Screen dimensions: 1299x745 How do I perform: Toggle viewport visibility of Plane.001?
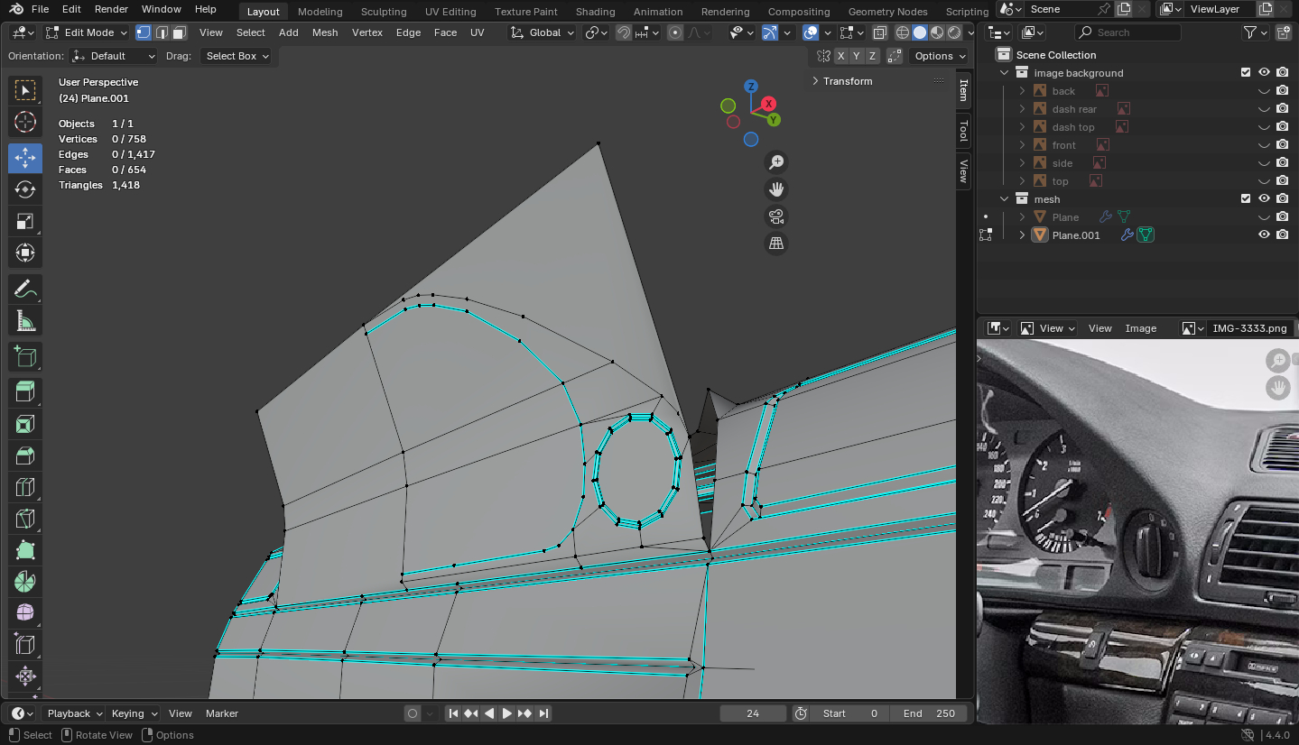[1264, 235]
